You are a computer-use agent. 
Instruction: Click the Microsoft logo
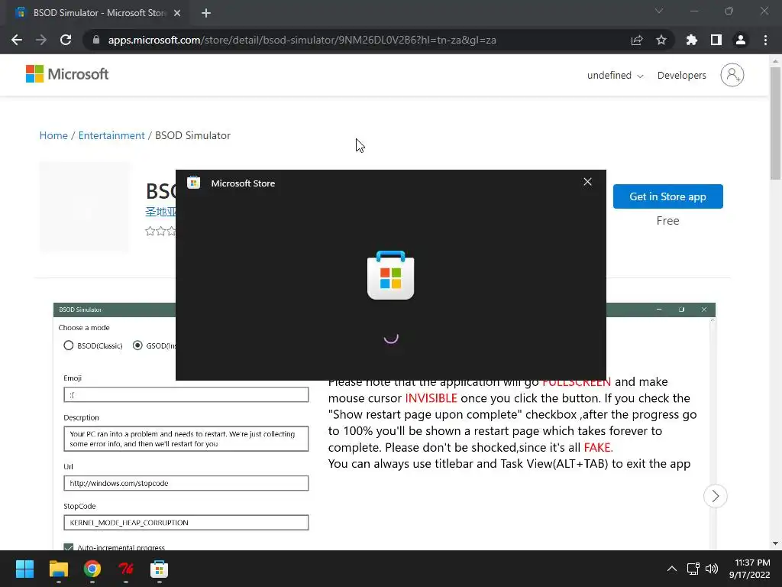point(67,74)
